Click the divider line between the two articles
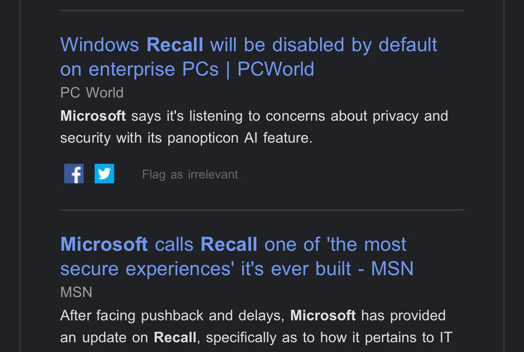524x352 pixels. [262, 210]
